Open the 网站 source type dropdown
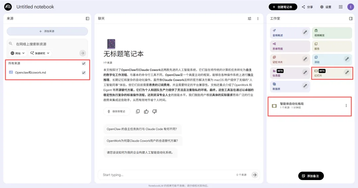358x188 pixels. tap(18, 53)
